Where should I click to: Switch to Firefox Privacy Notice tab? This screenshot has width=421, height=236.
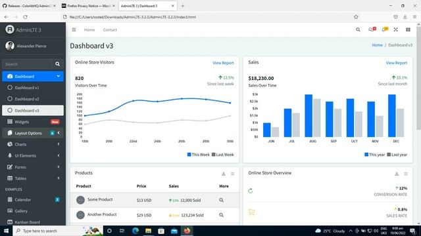tap(88, 6)
